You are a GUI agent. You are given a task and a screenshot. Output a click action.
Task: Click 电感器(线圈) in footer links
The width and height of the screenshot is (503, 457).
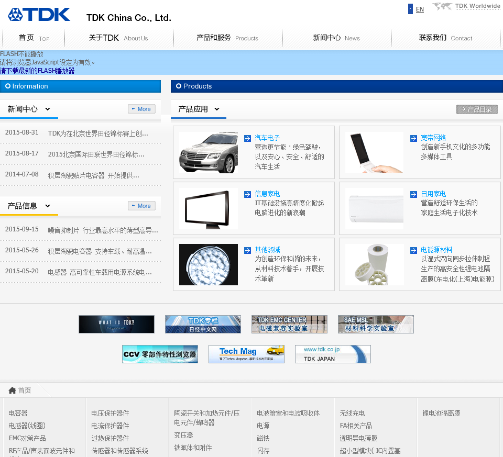(27, 425)
